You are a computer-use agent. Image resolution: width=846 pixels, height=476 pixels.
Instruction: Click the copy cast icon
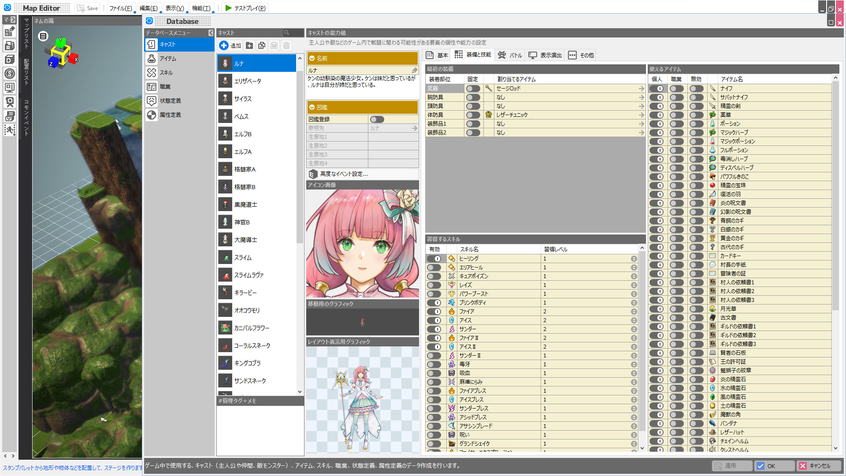click(x=262, y=45)
